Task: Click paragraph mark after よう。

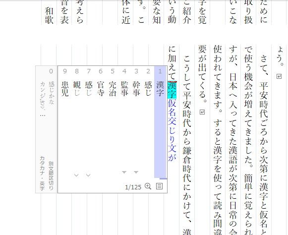Action: (x=279, y=76)
